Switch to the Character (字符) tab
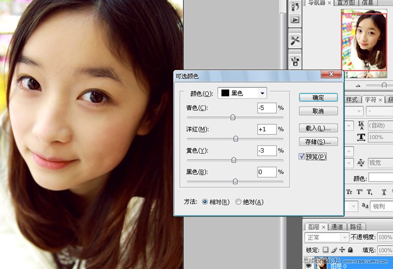Viewport: 393px width, 269px height. [370, 100]
